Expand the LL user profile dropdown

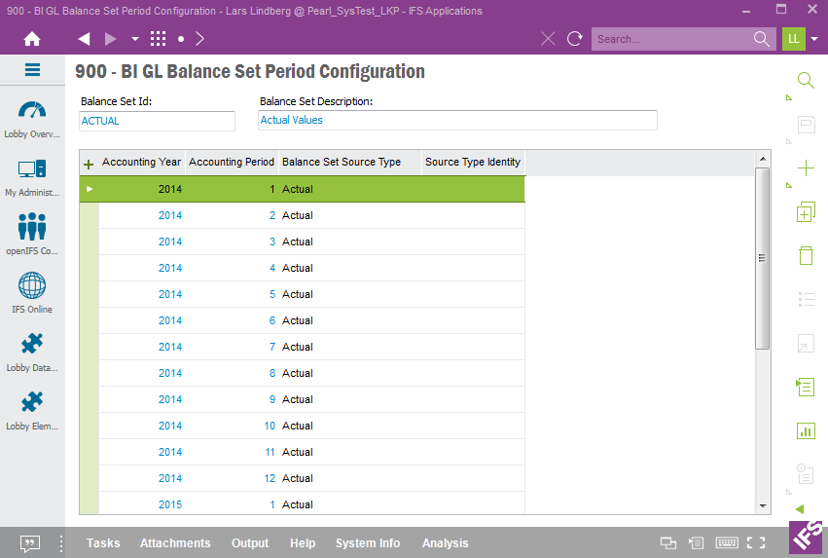(x=814, y=39)
